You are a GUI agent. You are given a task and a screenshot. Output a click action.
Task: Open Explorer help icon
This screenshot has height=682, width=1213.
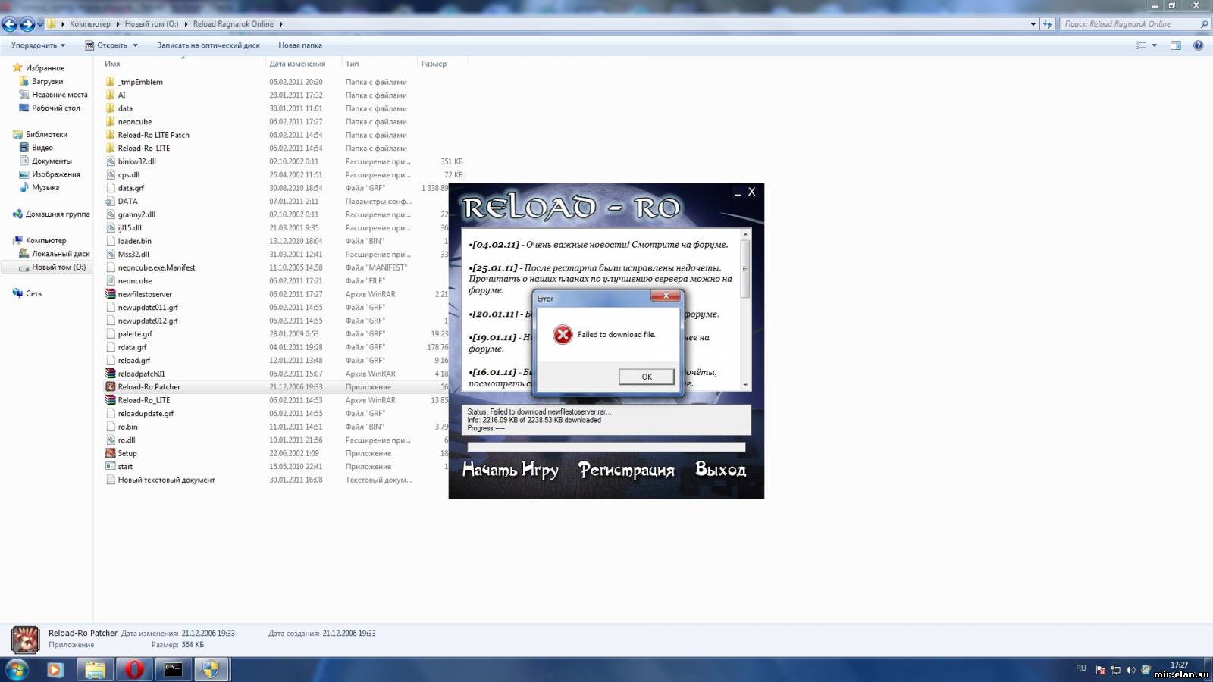click(1199, 45)
